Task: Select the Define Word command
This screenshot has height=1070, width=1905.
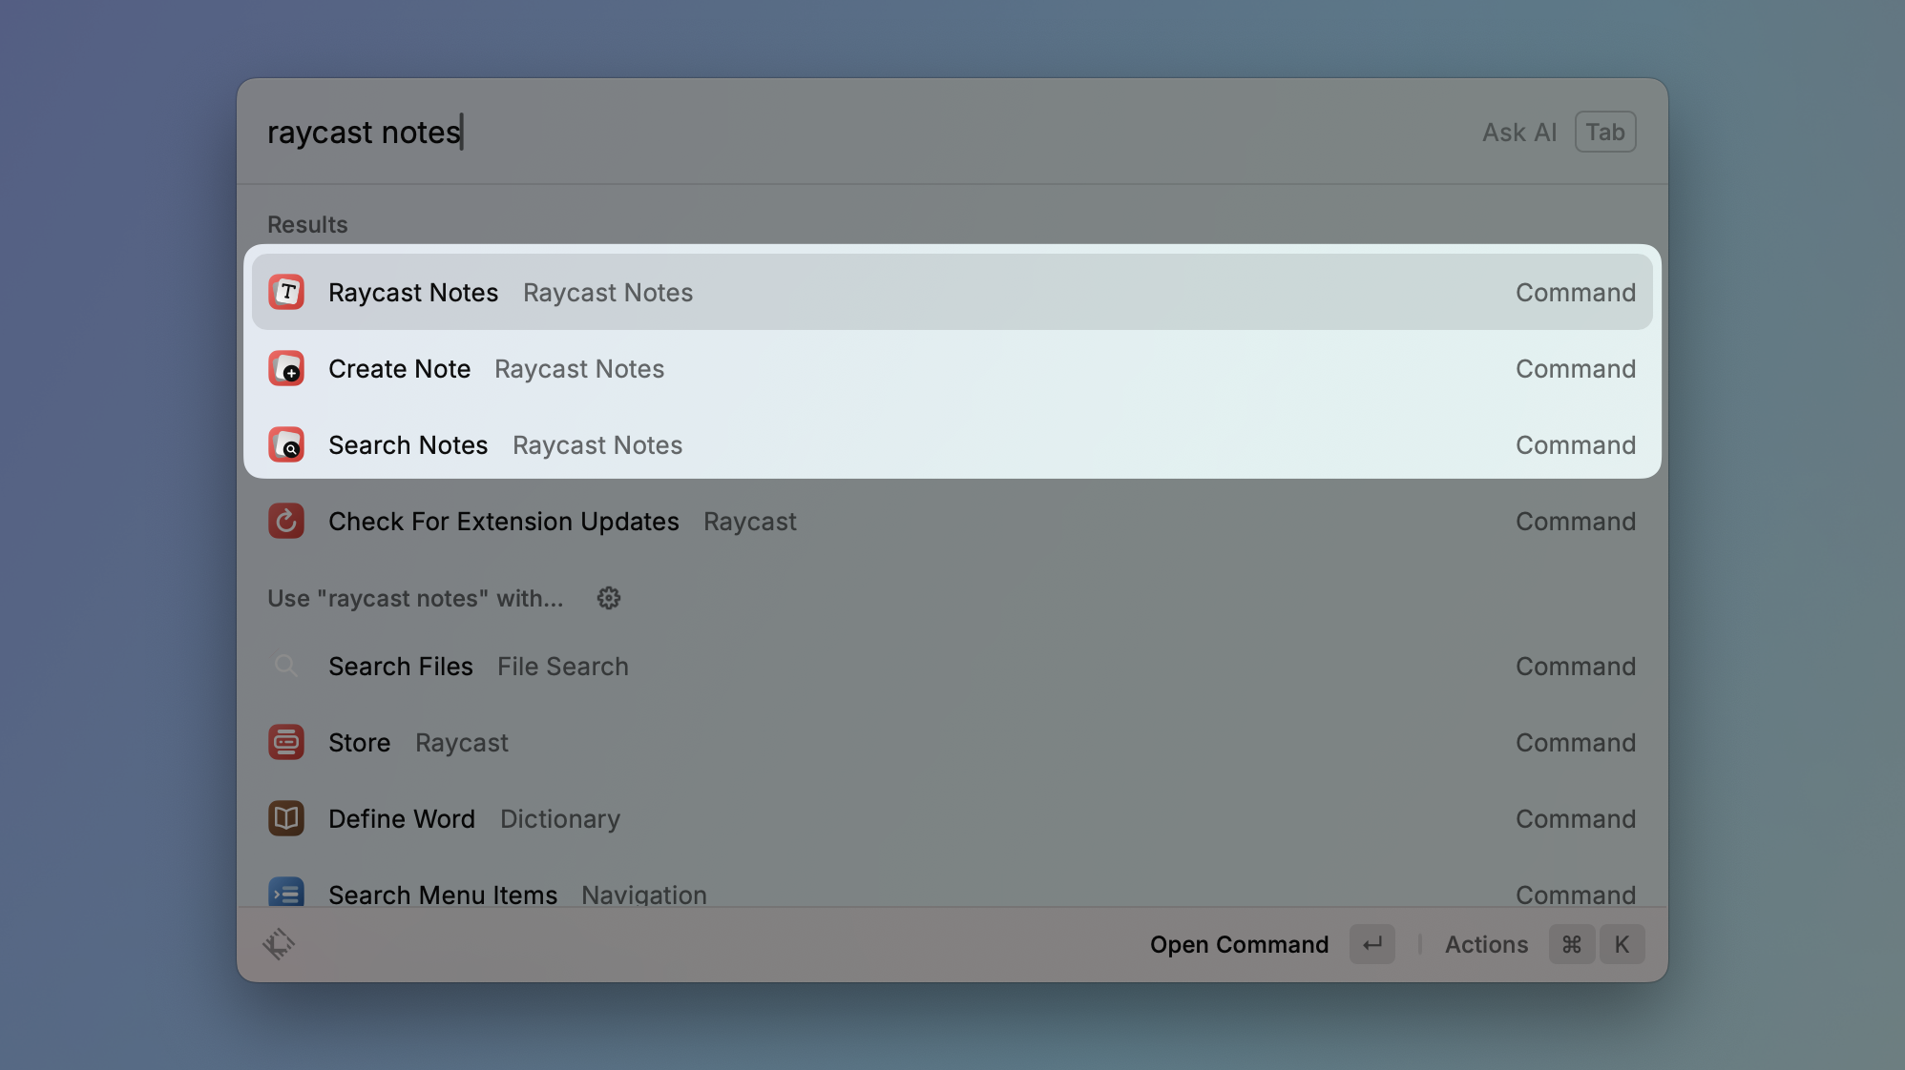Action: point(952,818)
